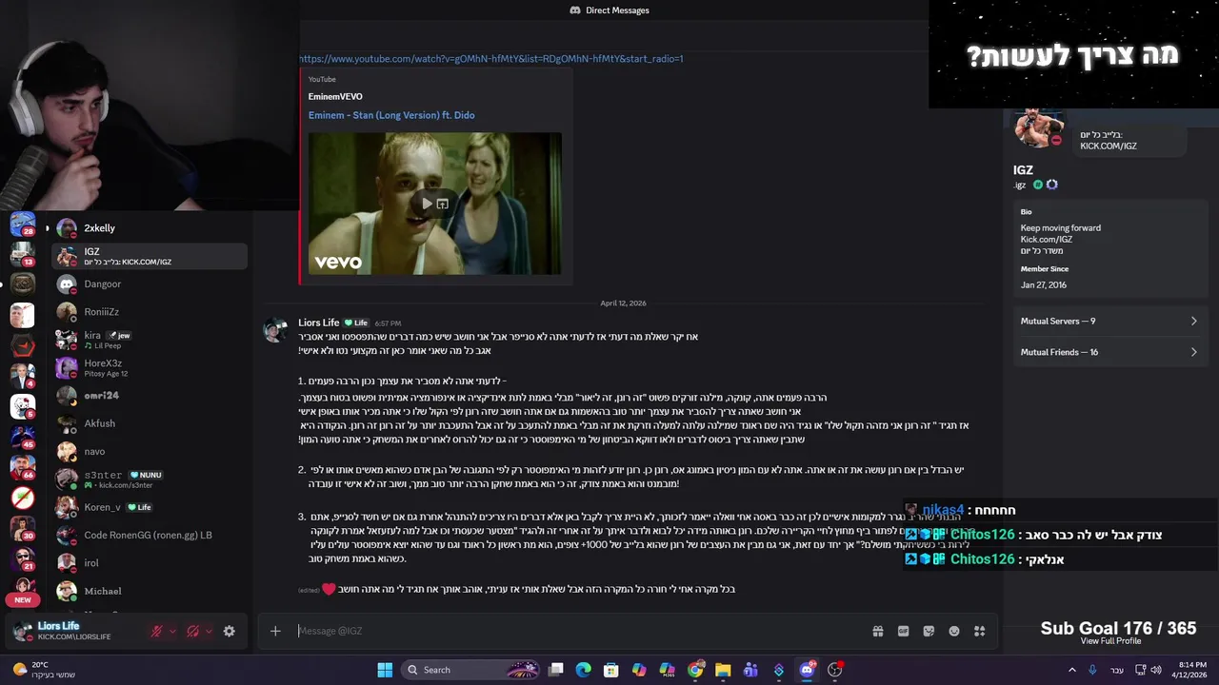
Task: Select the IGZ conversation
Action: click(150, 256)
